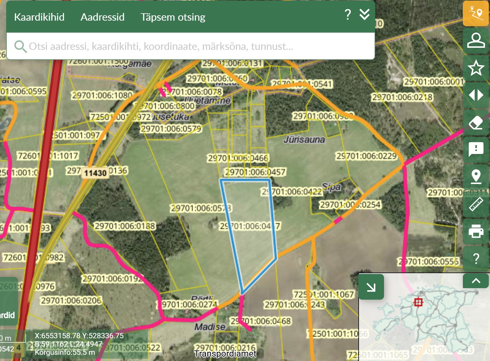The image size is (490, 361).
Task: Open the Kaardikihid tab
Action: (x=39, y=17)
